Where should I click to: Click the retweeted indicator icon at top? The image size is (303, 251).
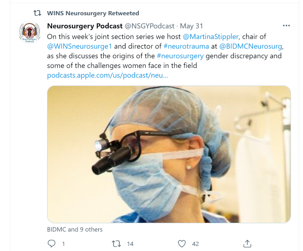click(38, 13)
